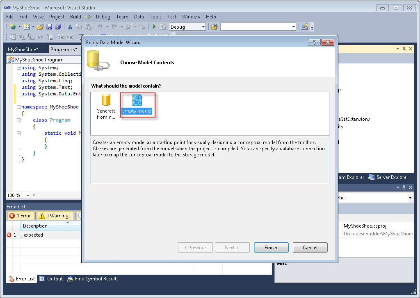Image resolution: width=420 pixels, height=298 pixels.
Task: Choose Generate from database model option
Action: coord(106,107)
